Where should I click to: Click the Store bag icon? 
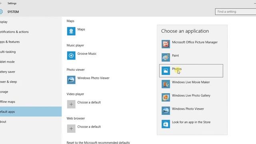[x=166, y=124]
